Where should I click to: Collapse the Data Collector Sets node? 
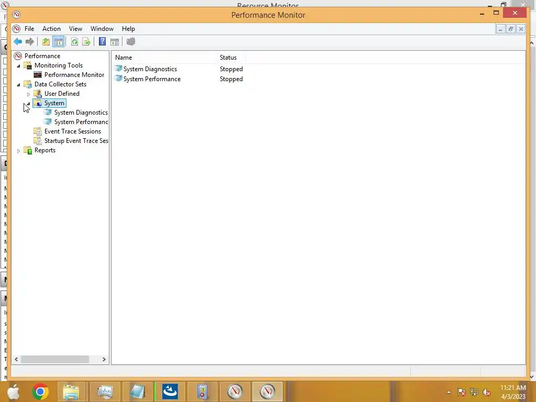(18, 84)
